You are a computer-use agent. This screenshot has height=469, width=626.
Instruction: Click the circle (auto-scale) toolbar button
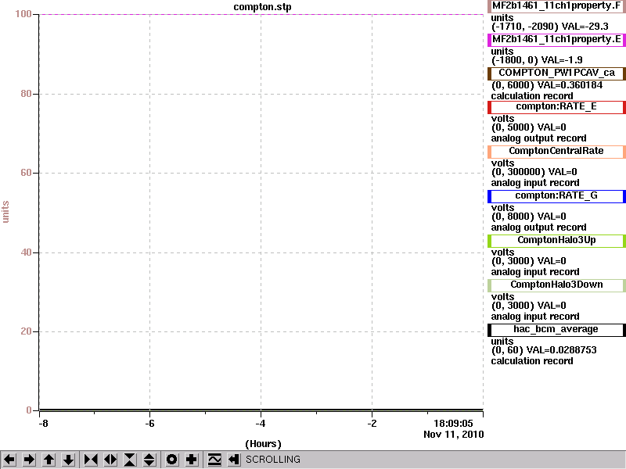[x=172, y=460]
